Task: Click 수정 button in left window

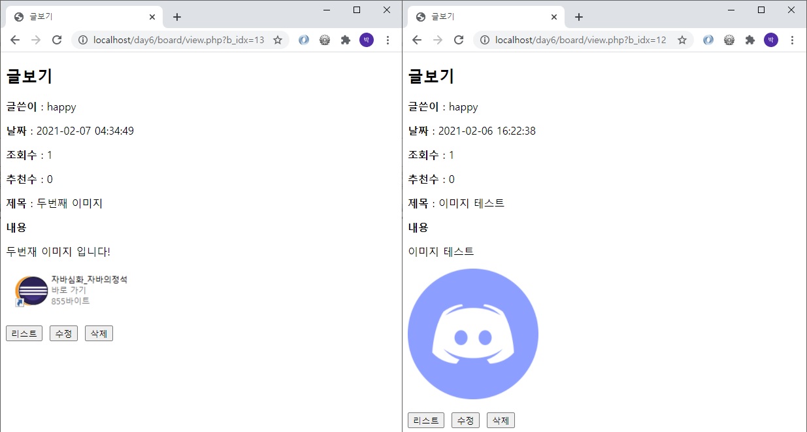Action: pyautogui.click(x=63, y=333)
